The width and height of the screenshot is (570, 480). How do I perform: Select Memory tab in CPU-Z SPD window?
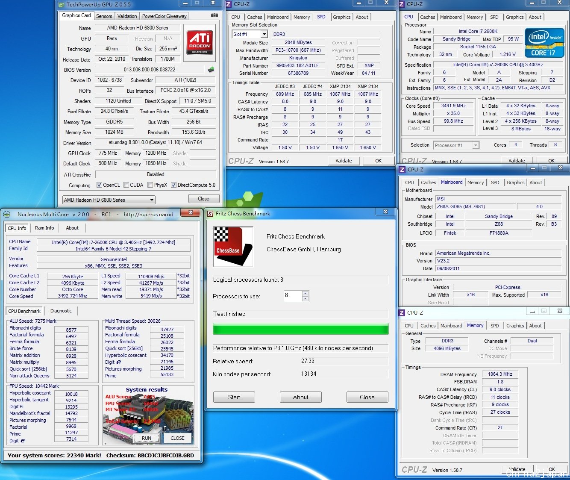click(x=301, y=17)
